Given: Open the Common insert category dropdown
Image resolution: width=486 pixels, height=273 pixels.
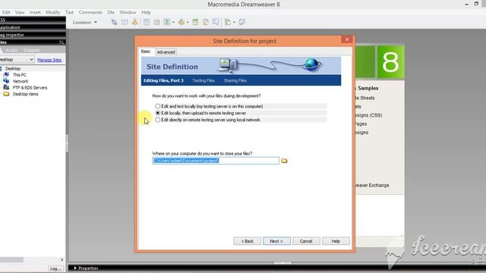Looking at the screenshot, I should [84, 22].
